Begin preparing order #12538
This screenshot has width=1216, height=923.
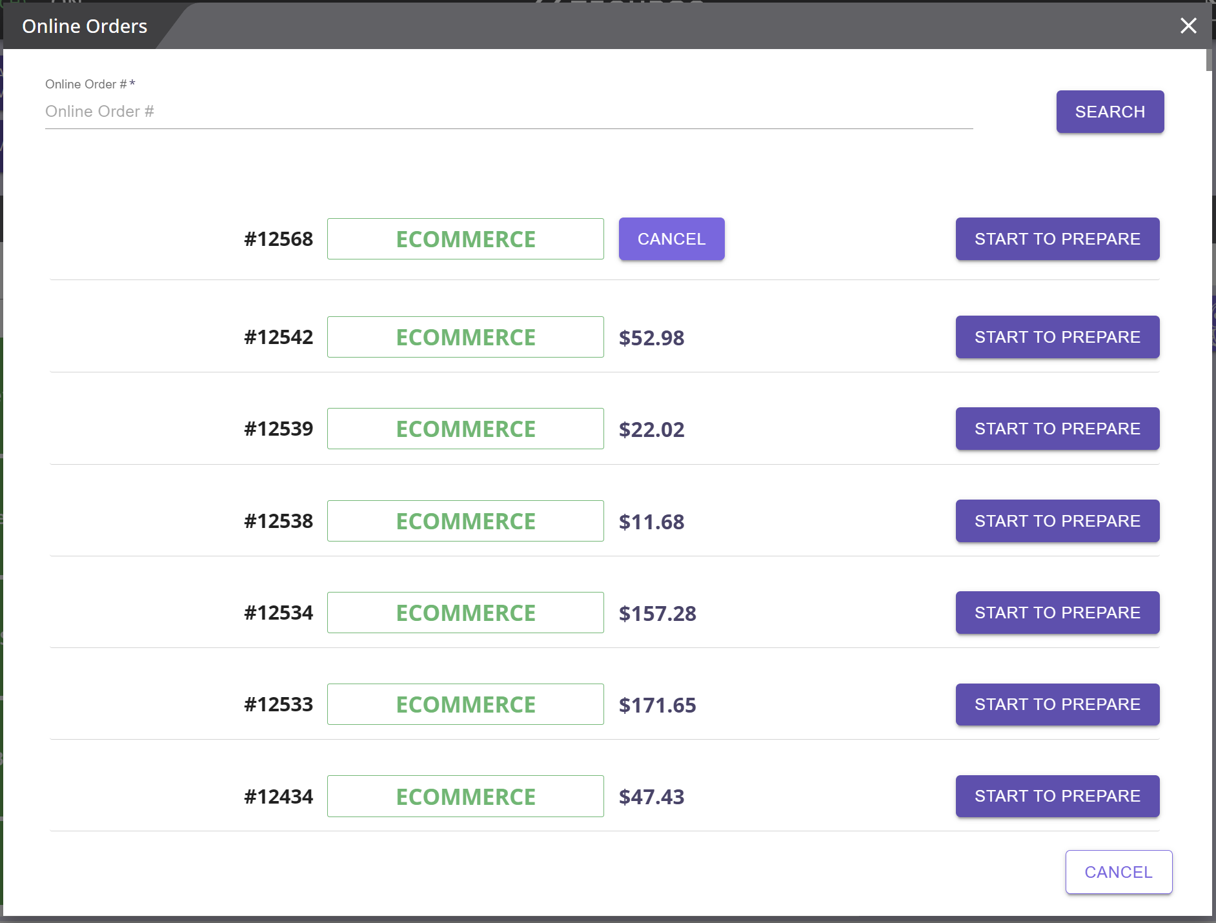pos(1057,521)
